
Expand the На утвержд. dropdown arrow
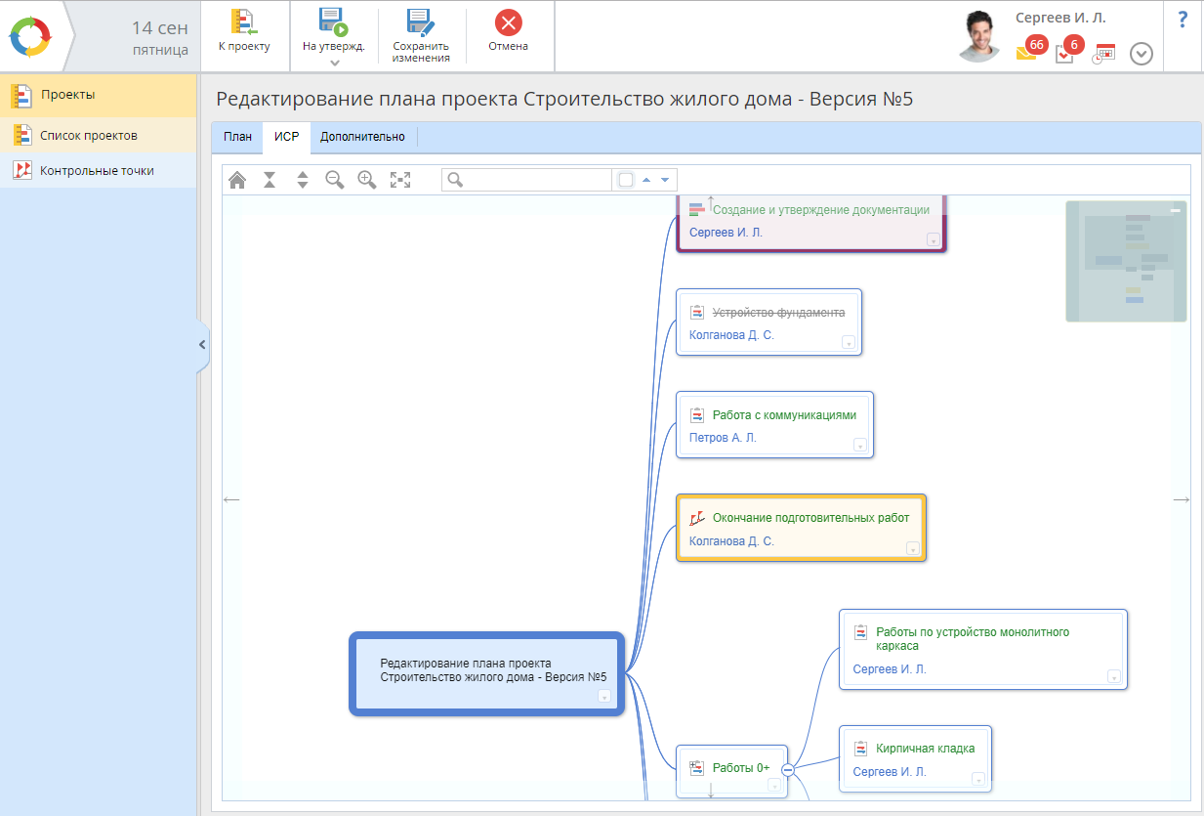[x=334, y=64]
